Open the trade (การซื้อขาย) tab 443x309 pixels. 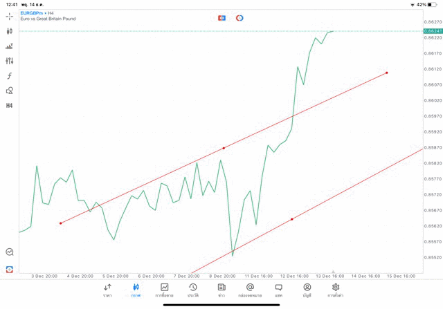coord(164,290)
